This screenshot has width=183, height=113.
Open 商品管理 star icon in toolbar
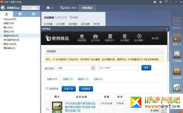click(82, 36)
